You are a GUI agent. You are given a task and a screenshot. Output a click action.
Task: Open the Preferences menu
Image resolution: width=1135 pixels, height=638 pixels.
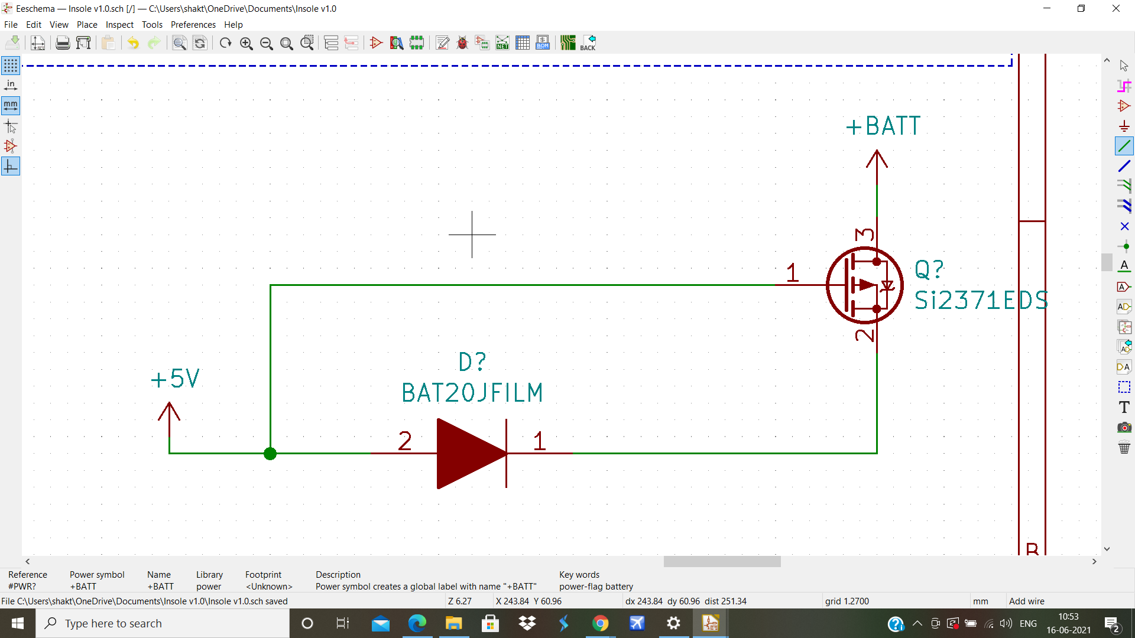(193, 25)
